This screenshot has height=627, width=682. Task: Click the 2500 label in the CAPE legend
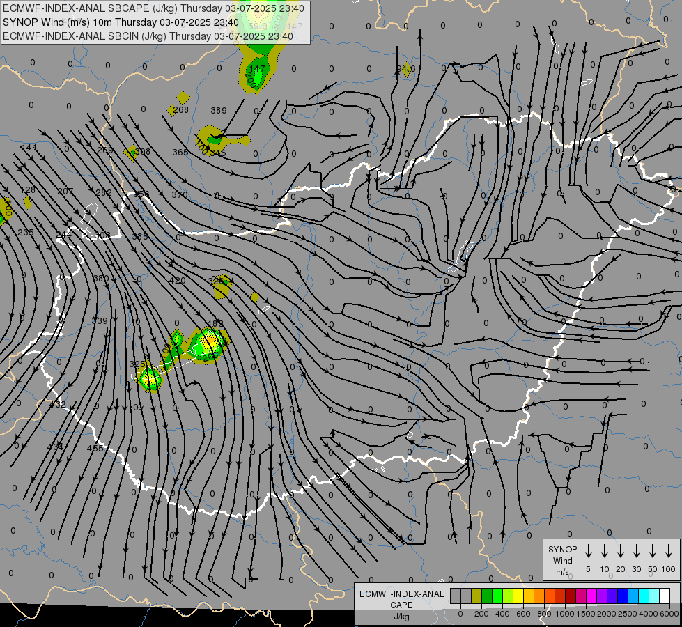coord(627,614)
